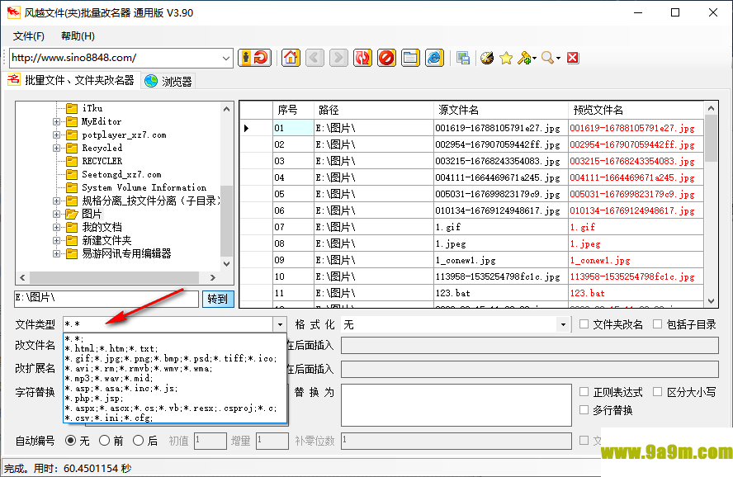Stop loading with the red stop icon
Image resolution: width=733 pixels, height=477 pixels.
(x=386, y=58)
